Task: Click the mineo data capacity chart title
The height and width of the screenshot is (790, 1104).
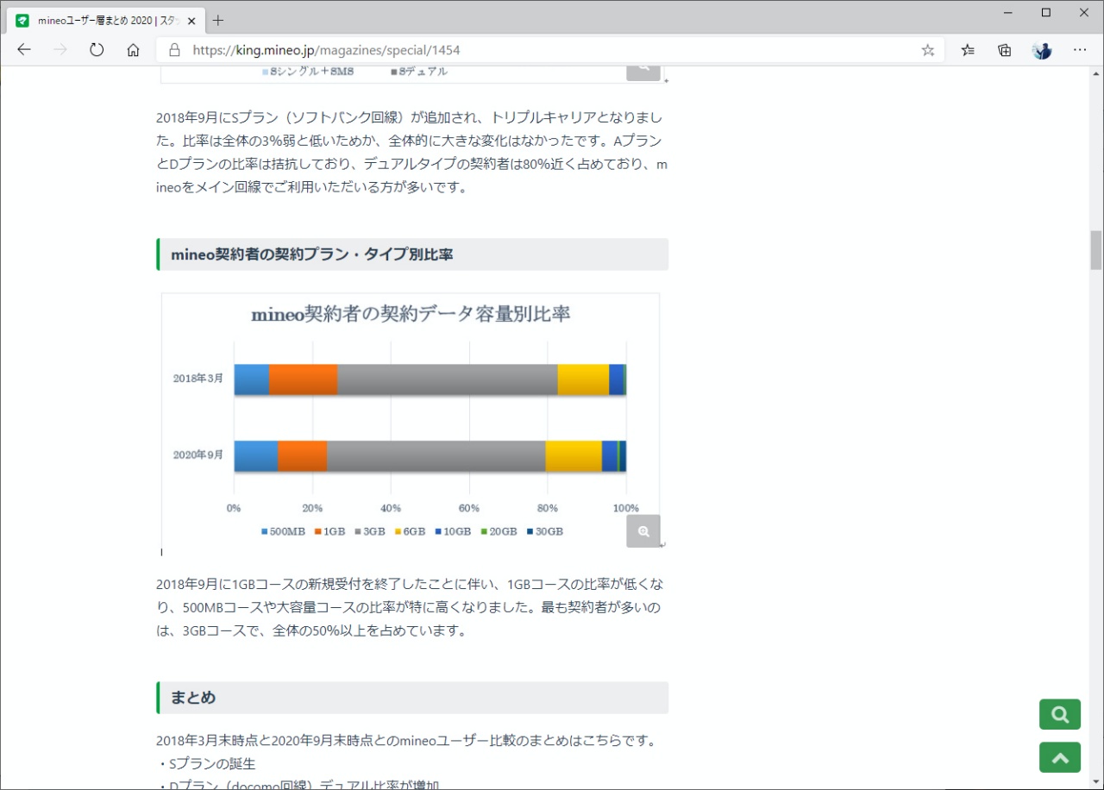Action: point(411,314)
